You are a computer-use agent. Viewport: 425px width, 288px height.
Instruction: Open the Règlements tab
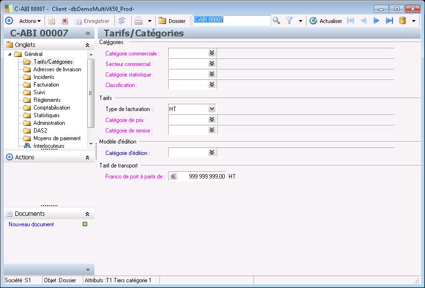point(47,100)
